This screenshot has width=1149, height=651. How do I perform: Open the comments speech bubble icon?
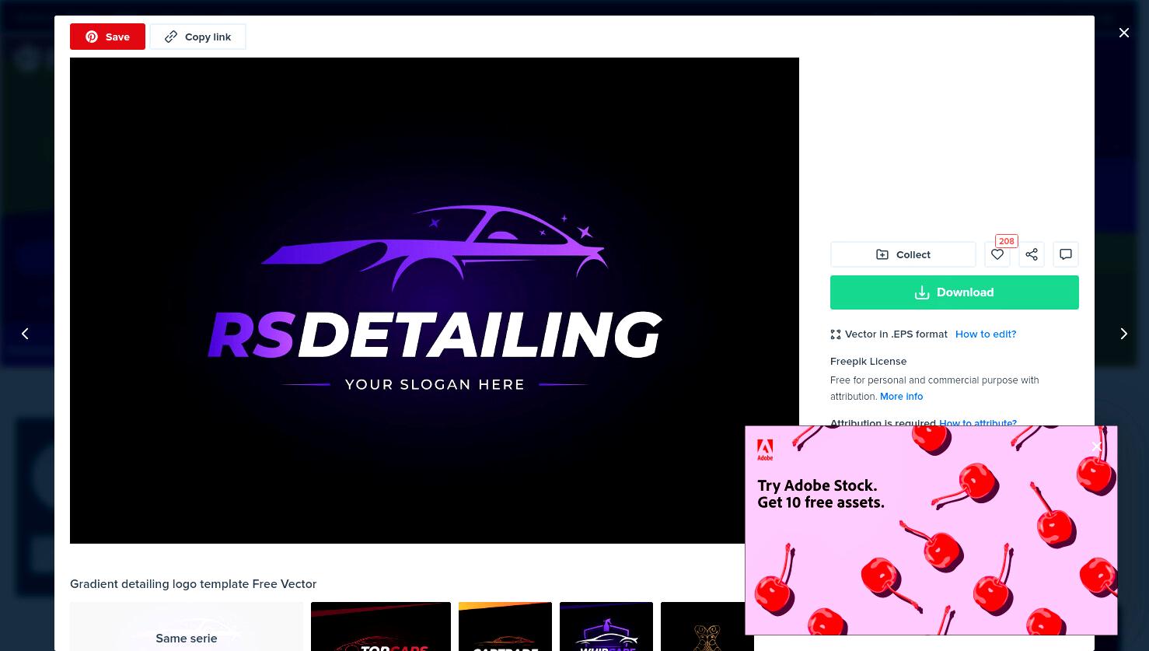(x=1066, y=254)
